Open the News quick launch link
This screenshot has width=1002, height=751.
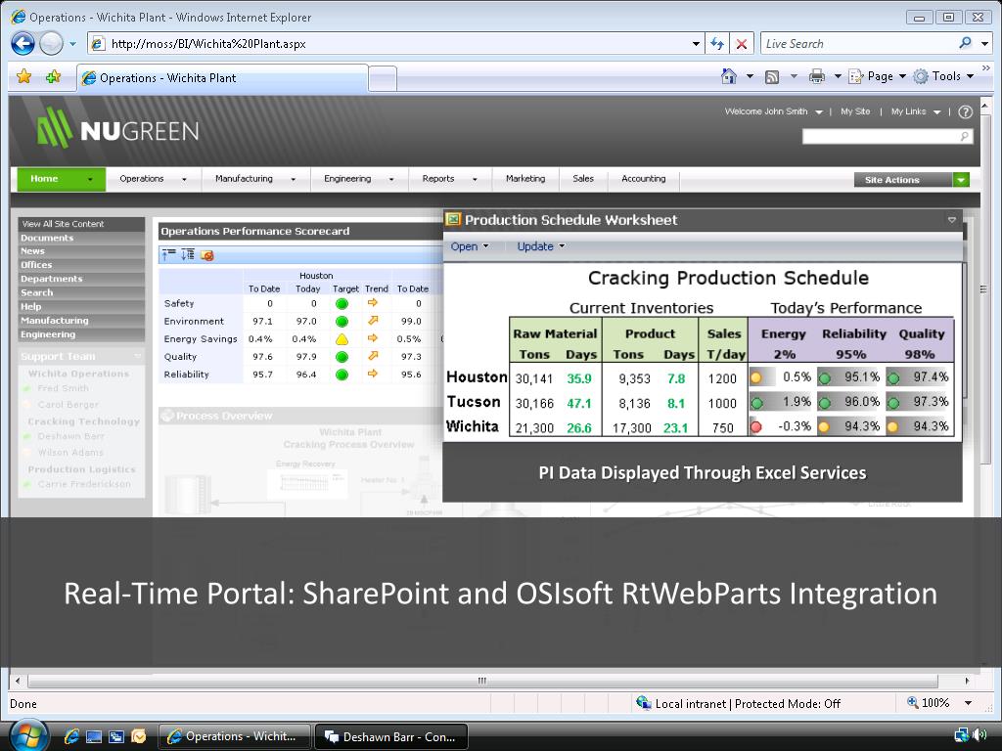(x=32, y=251)
